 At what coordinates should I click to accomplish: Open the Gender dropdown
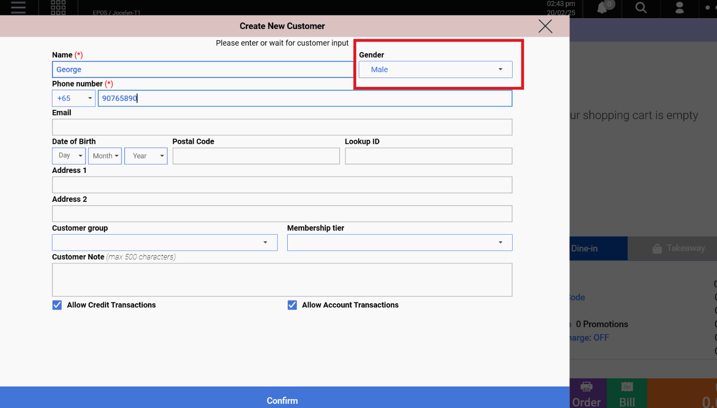click(435, 70)
